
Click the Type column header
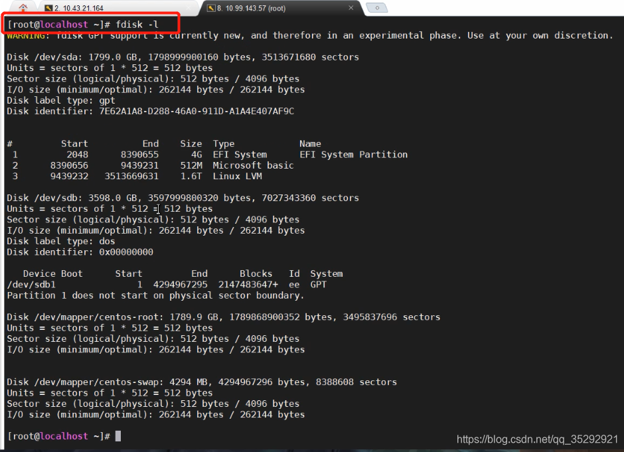click(223, 144)
